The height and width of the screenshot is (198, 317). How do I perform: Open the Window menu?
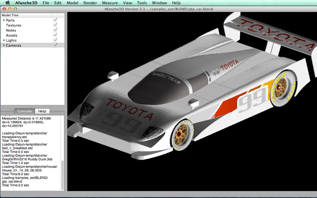click(160, 3)
